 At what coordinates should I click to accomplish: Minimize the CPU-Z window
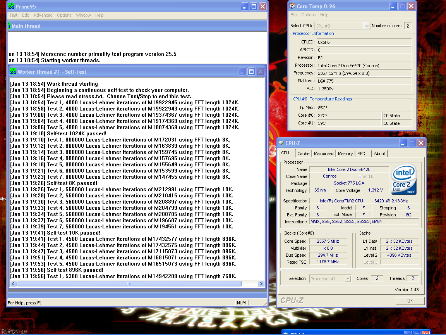[x=403, y=143]
